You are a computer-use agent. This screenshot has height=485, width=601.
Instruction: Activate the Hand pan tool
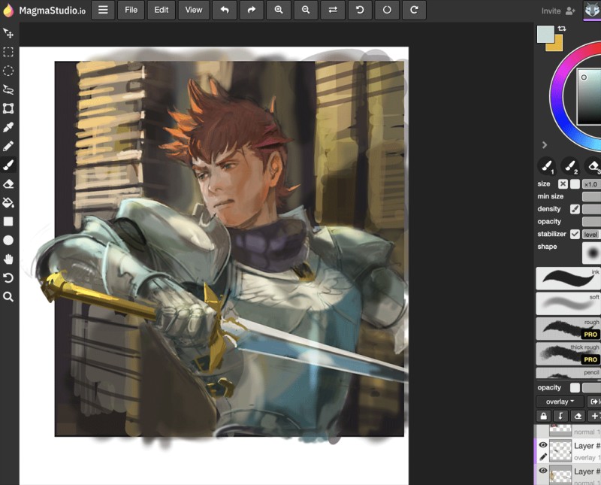[8, 259]
